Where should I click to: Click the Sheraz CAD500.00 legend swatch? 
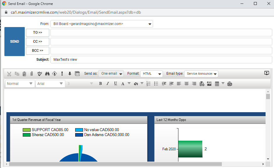27,135
